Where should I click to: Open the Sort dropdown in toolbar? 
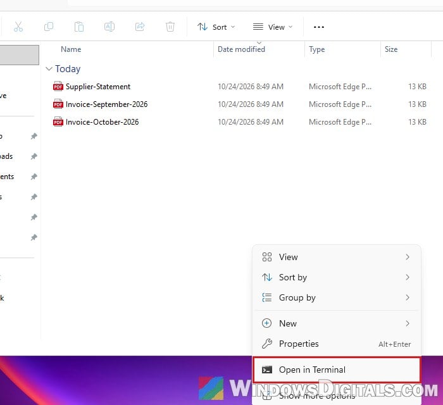point(216,27)
